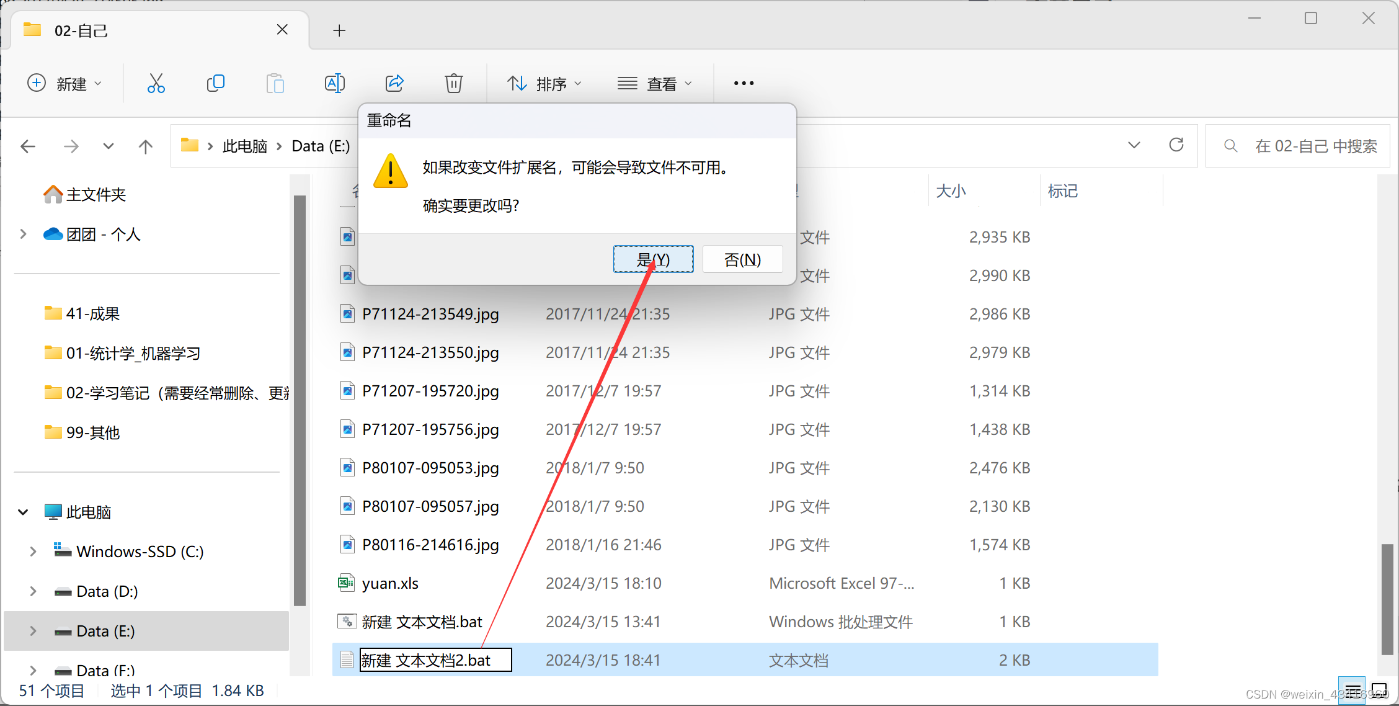Click the Cut scissors icon
1399x706 pixels.
(156, 83)
